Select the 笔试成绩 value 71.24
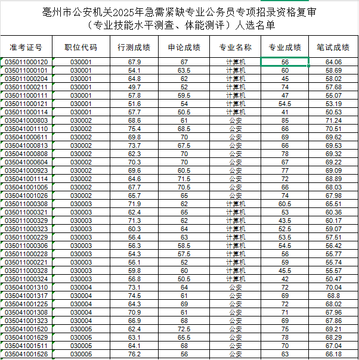The width and height of the screenshot is (359, 360). [333, 120]
